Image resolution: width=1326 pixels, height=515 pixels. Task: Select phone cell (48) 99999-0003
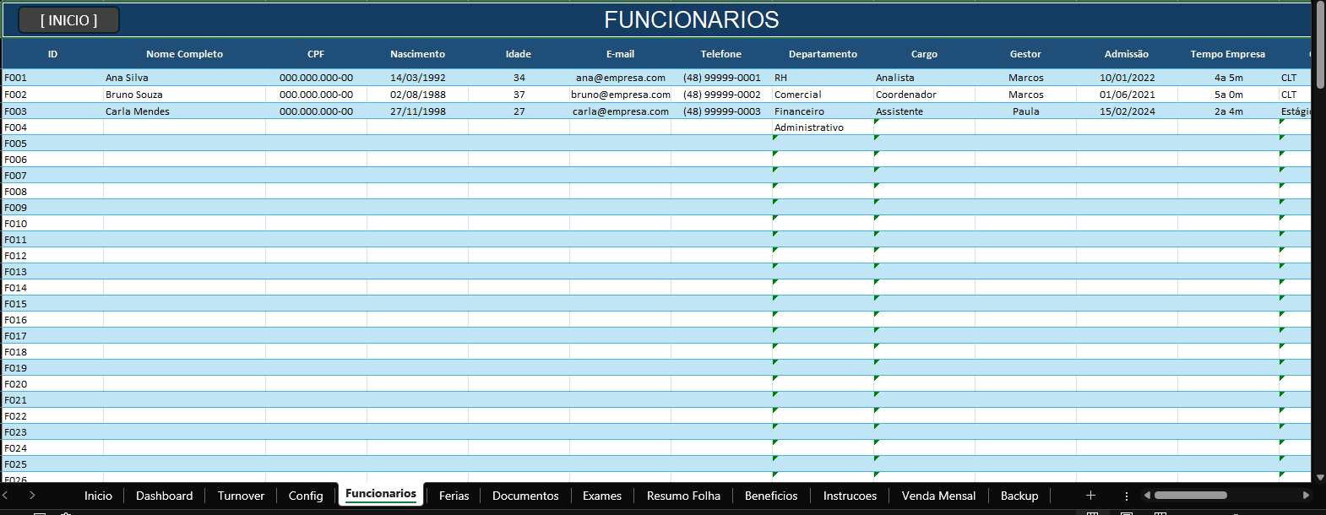(x=721, y=111)
